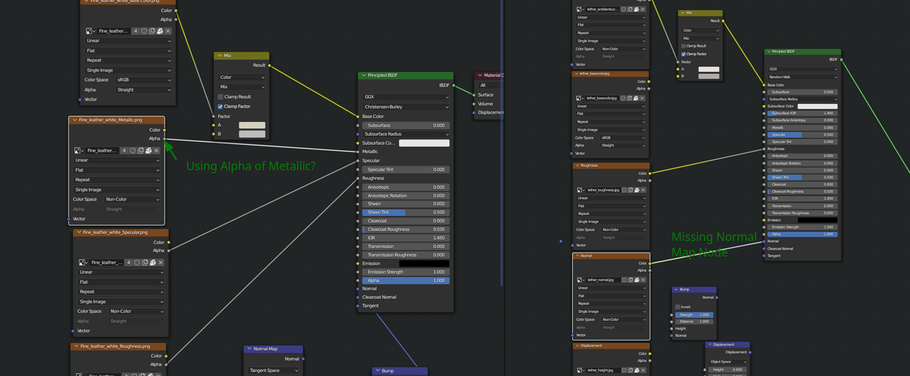Screen dimensions: 910x376
Task: Open Non-Color Color Space dropdown in Metallic node
Action: 133,199
